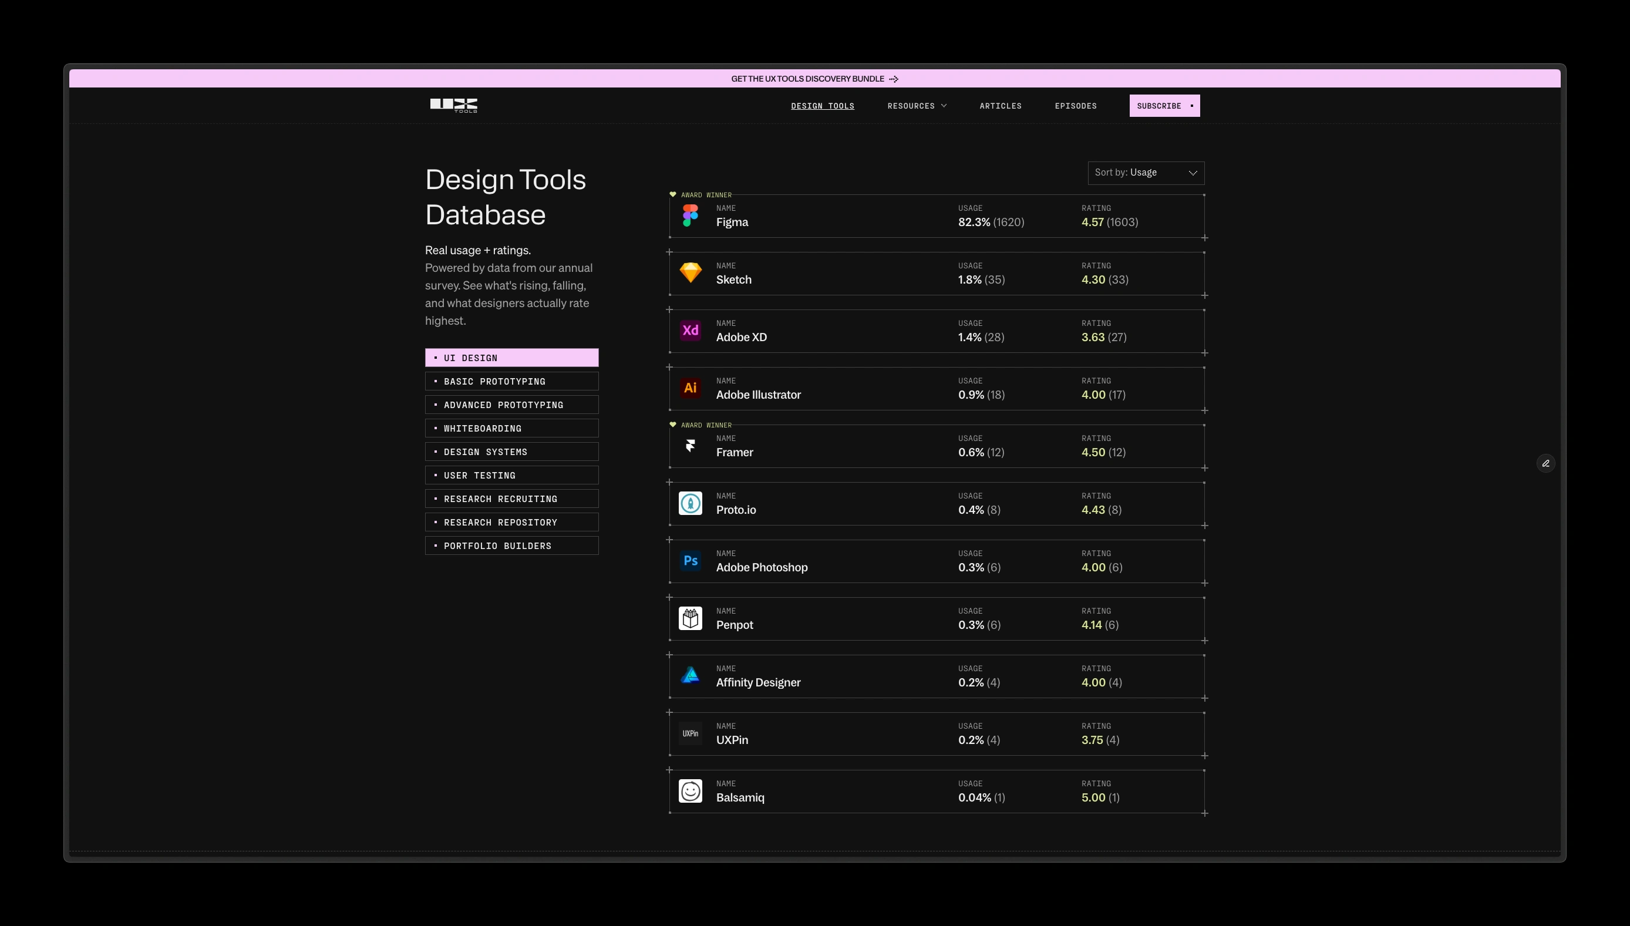Viewport: 1630px width, 926px height.
Task: Click the pencil edit icon at right edge
Action: (x=1545, y=464)
